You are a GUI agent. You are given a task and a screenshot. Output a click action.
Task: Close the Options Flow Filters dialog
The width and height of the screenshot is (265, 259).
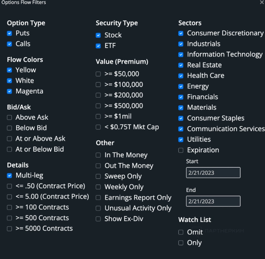261,2
